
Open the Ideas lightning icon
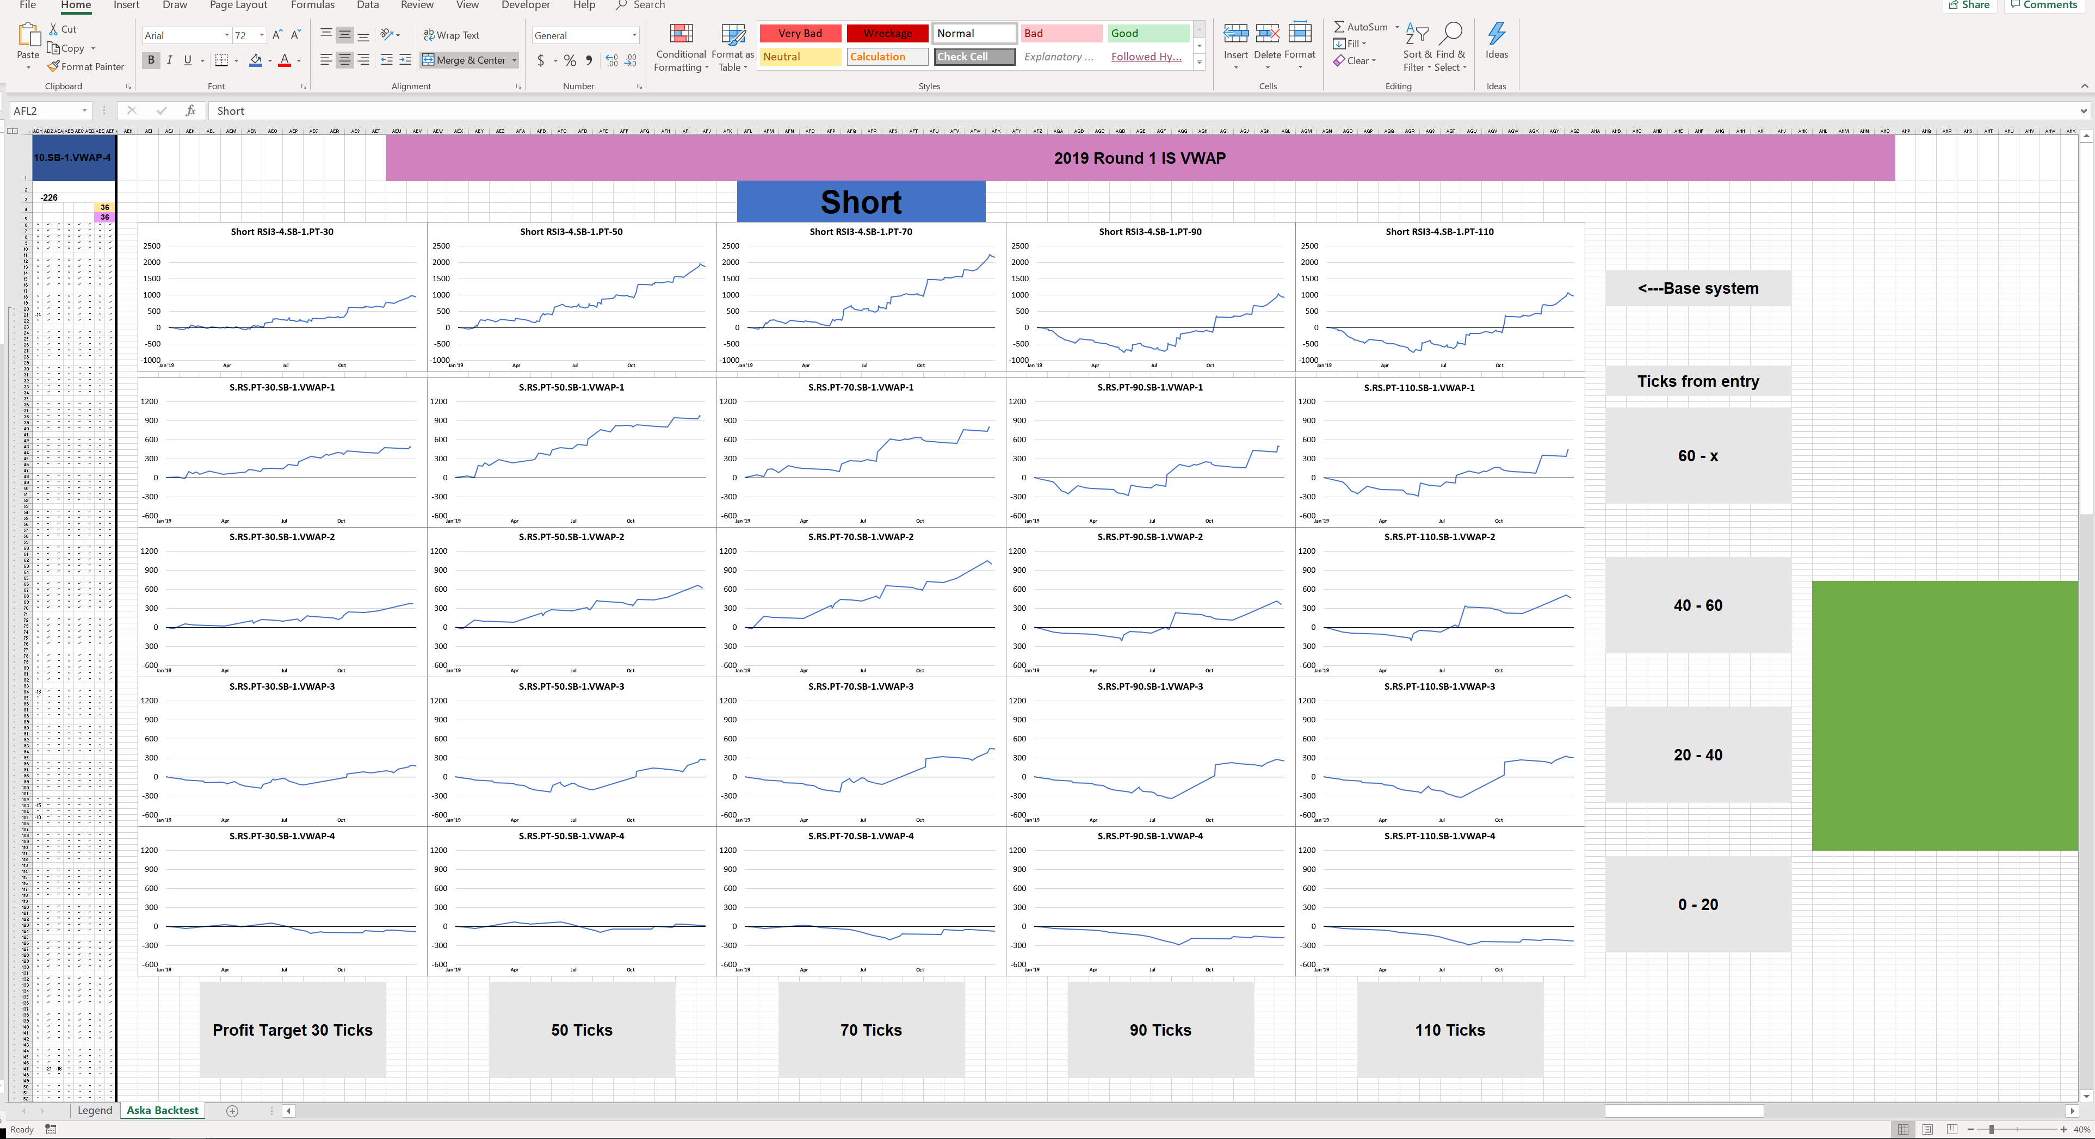click(x=1497, y=33)
